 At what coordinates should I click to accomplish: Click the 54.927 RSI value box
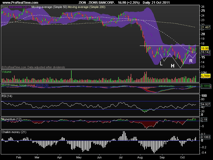[x=206, y=104]
